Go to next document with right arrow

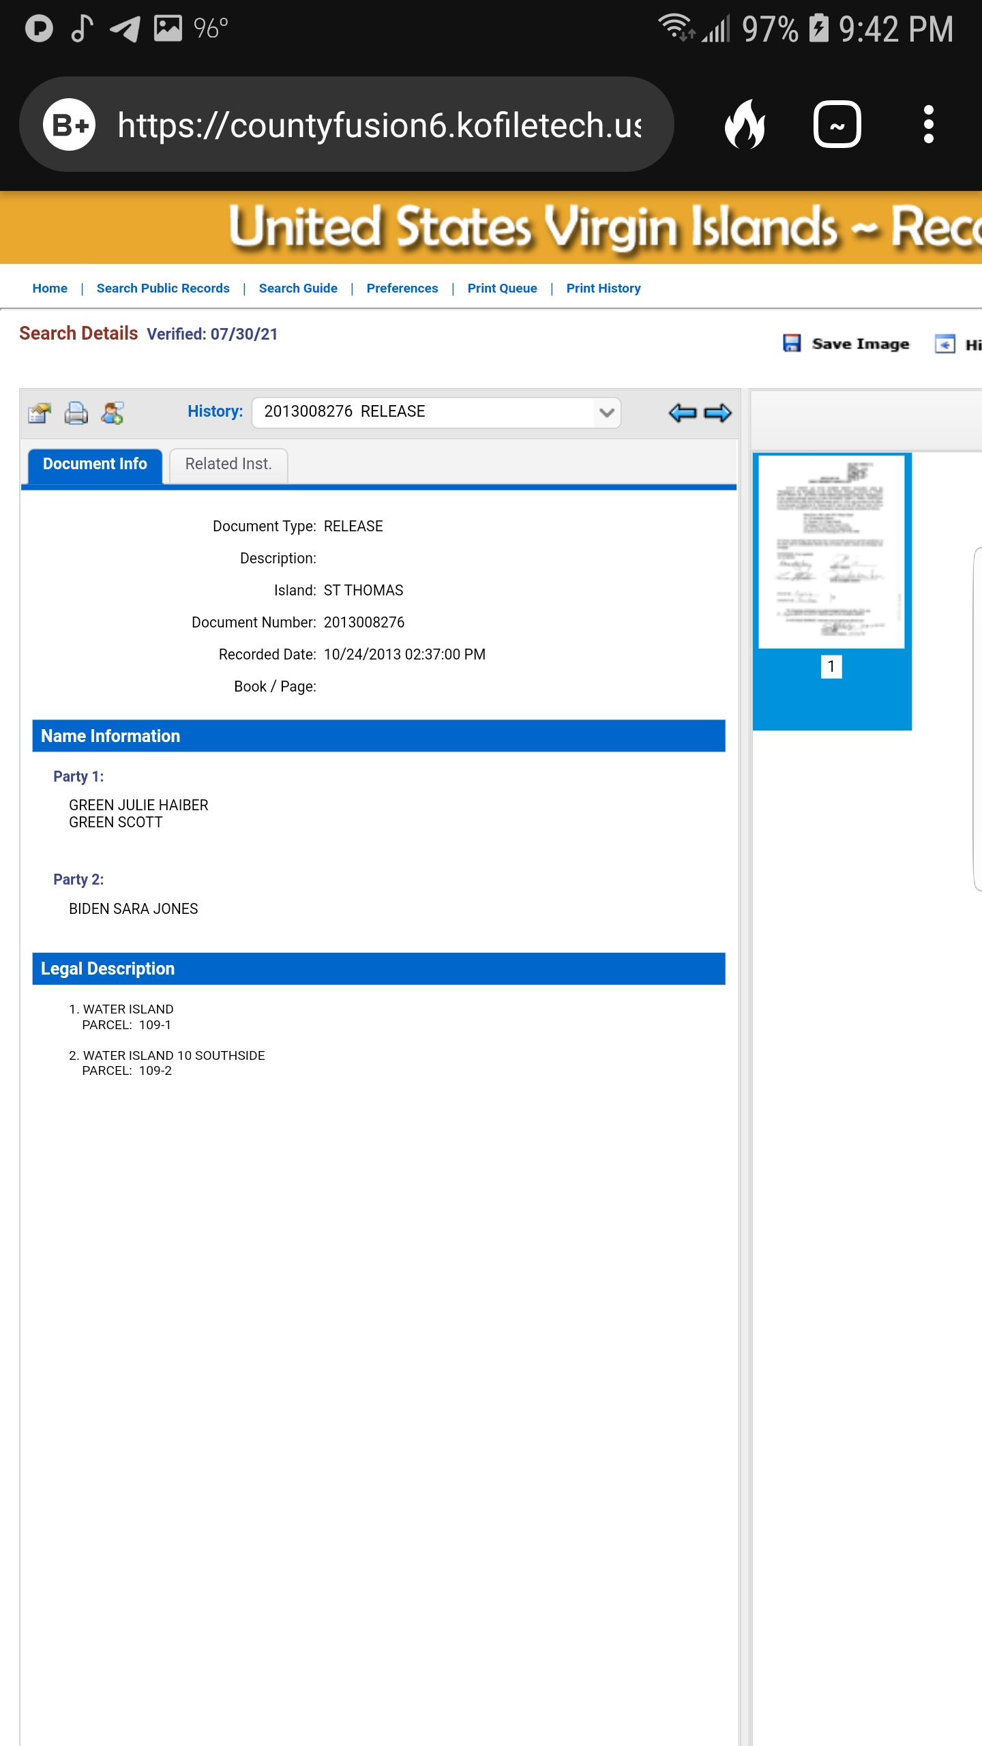pyautogui.click(x=717, y=413)
